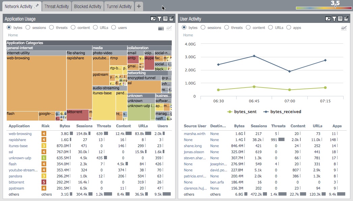Choose the threats option in User Activity
Screen dimensions: 353x201
(226, 28)
